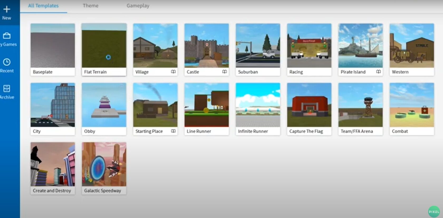
Task: Choose the Create and Destroy template
Action: coord(53,164)
